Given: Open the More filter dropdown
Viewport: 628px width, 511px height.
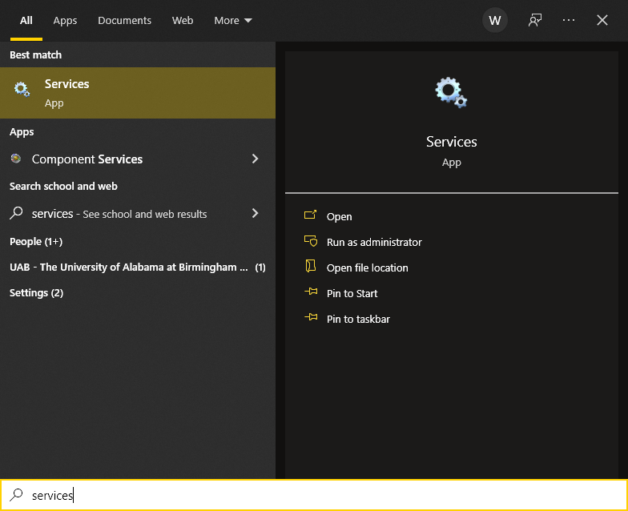Looking at the screenshot, I should click(232, 21).
